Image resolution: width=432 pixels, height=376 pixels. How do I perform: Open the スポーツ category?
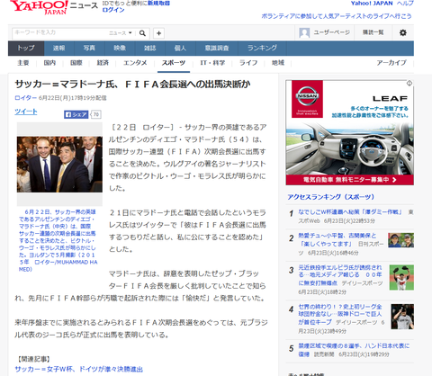174,63
